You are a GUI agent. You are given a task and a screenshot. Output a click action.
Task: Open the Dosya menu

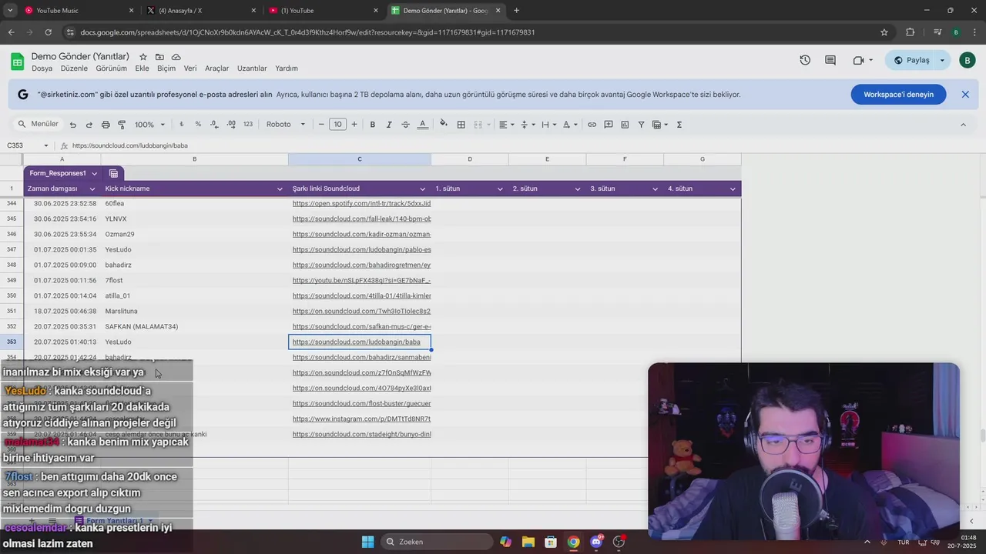coord(42,68)
